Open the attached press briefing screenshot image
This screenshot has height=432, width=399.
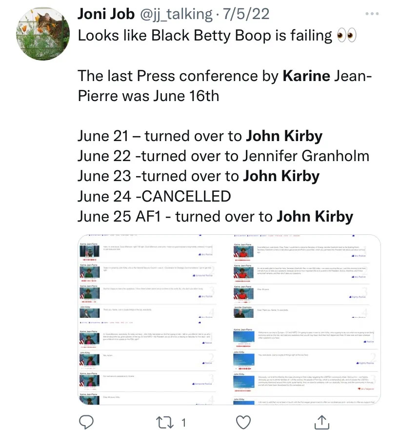229,320
